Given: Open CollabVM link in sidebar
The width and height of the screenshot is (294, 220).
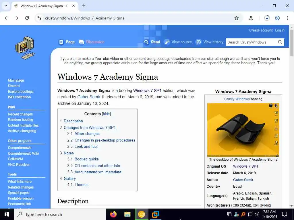Looking at the screenshot, I should 16,159.
